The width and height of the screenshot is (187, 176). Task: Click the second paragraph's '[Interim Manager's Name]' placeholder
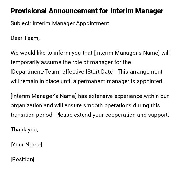[44, 96]
